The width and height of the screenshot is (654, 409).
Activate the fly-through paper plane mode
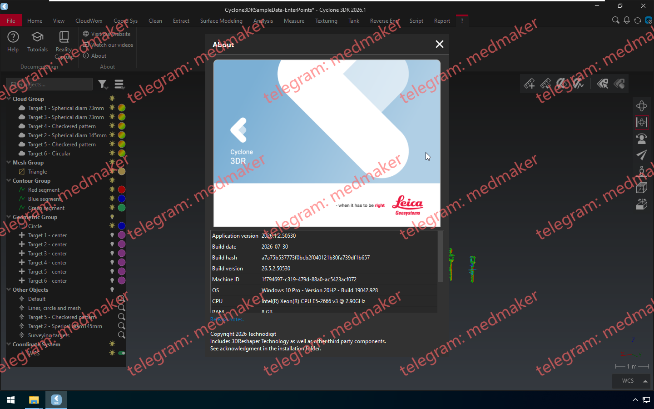[x=642, y=155]
